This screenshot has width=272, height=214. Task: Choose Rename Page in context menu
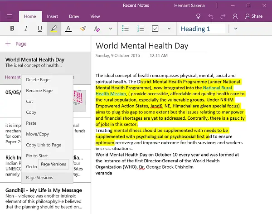pos(47,91)
